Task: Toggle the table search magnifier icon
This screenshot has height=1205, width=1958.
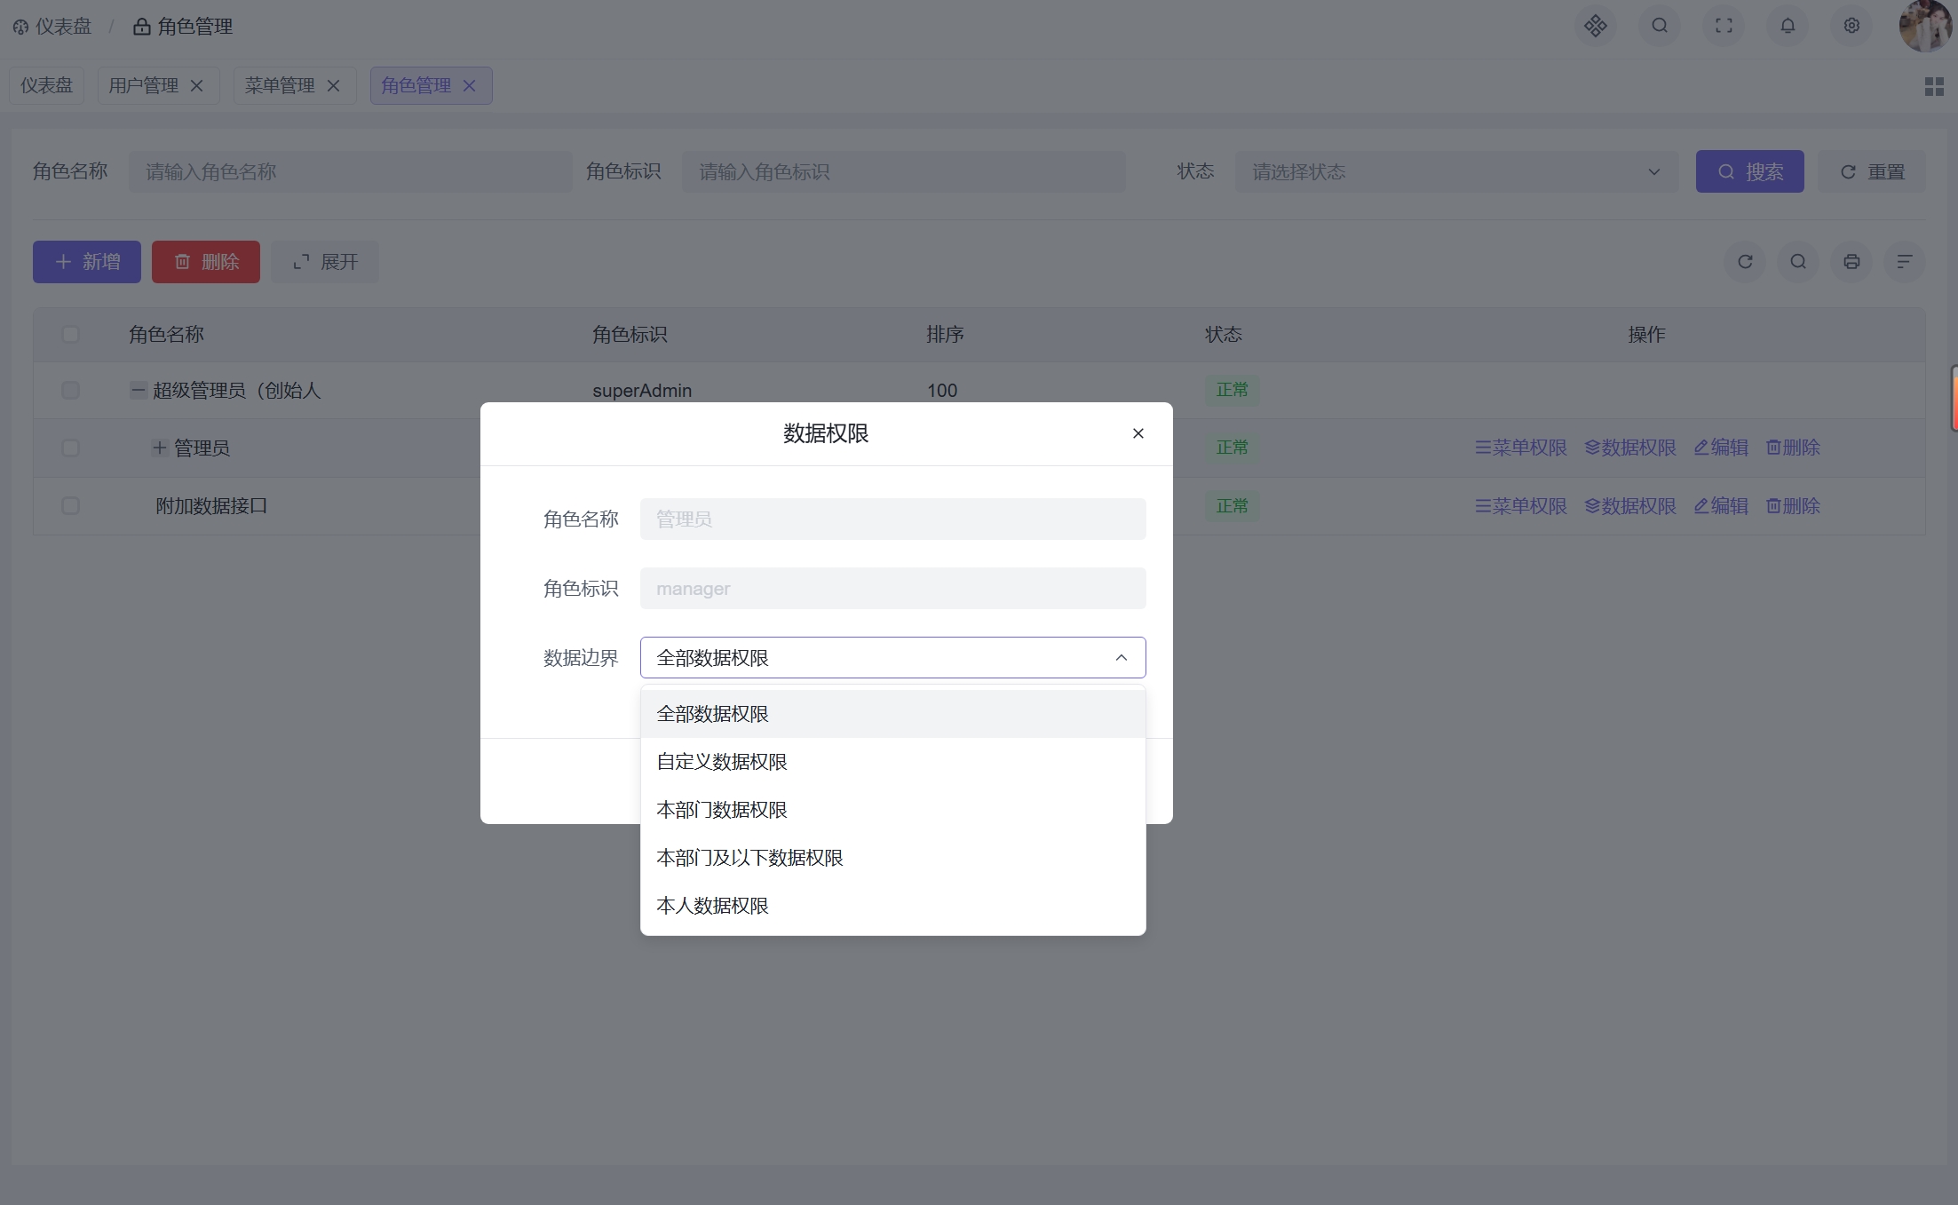Action: (1798, 262)
